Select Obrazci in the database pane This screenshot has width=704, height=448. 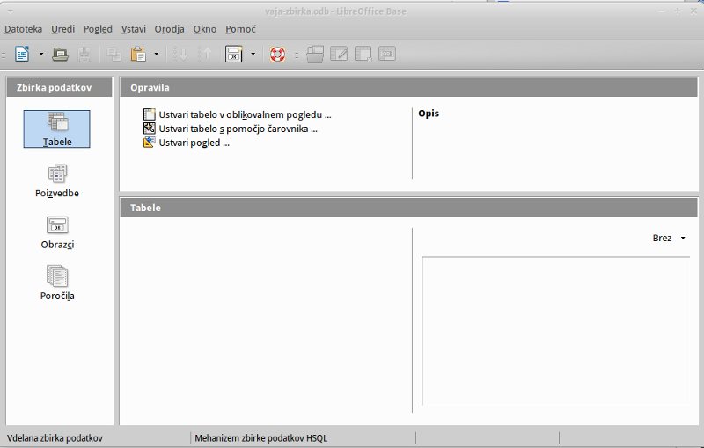(x=57, y=232)
